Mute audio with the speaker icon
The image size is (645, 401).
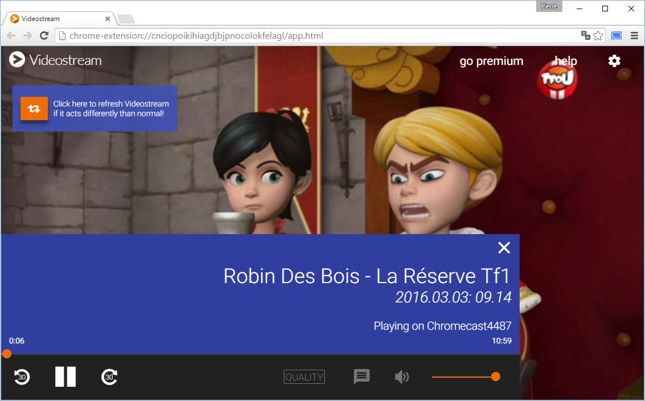(x=402, y=377)
